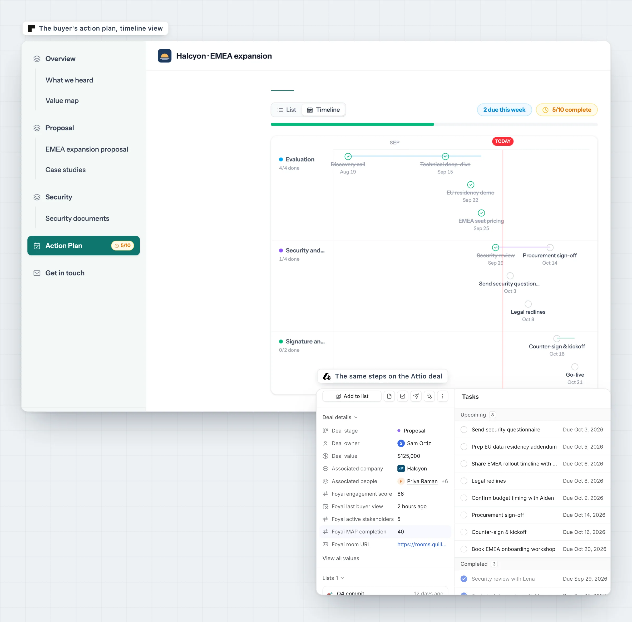The height and width of the screenshot is (622, 632).
Task: Check off Legal redlines task in Tasks list
Action: (463, 481)
